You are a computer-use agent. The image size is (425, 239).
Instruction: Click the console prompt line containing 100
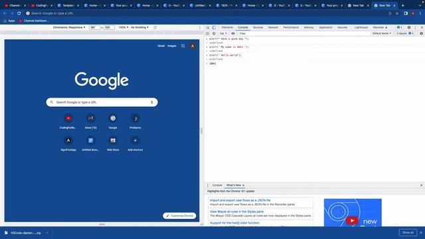(x=314, y=64)
